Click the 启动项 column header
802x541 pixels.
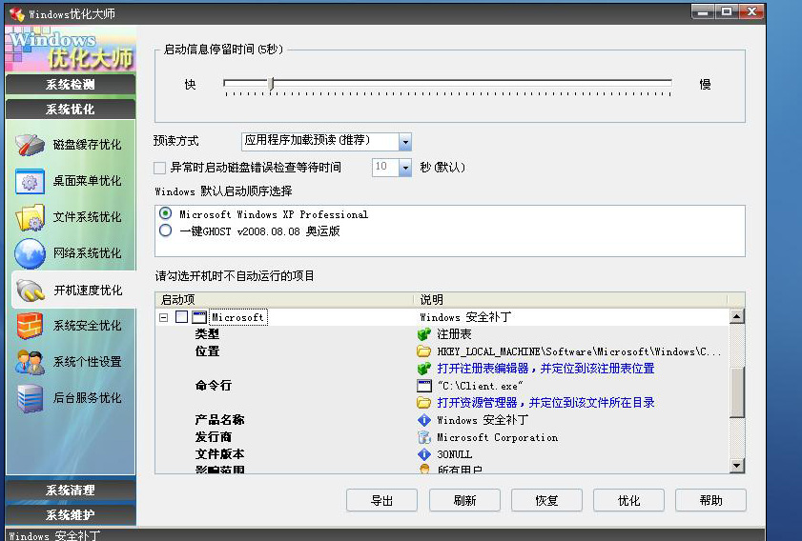click(284, 299)
